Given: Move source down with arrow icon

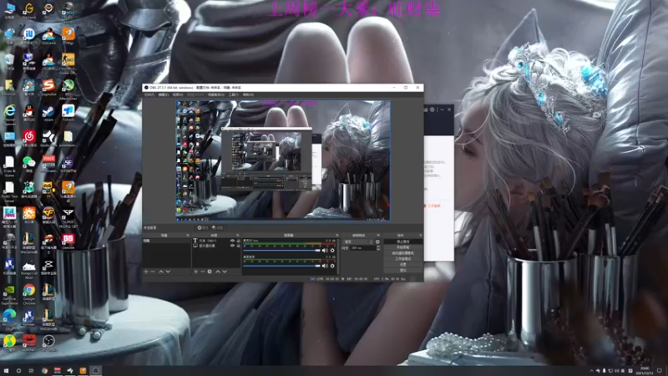Looking at the screenshot, I should (225, 272).
